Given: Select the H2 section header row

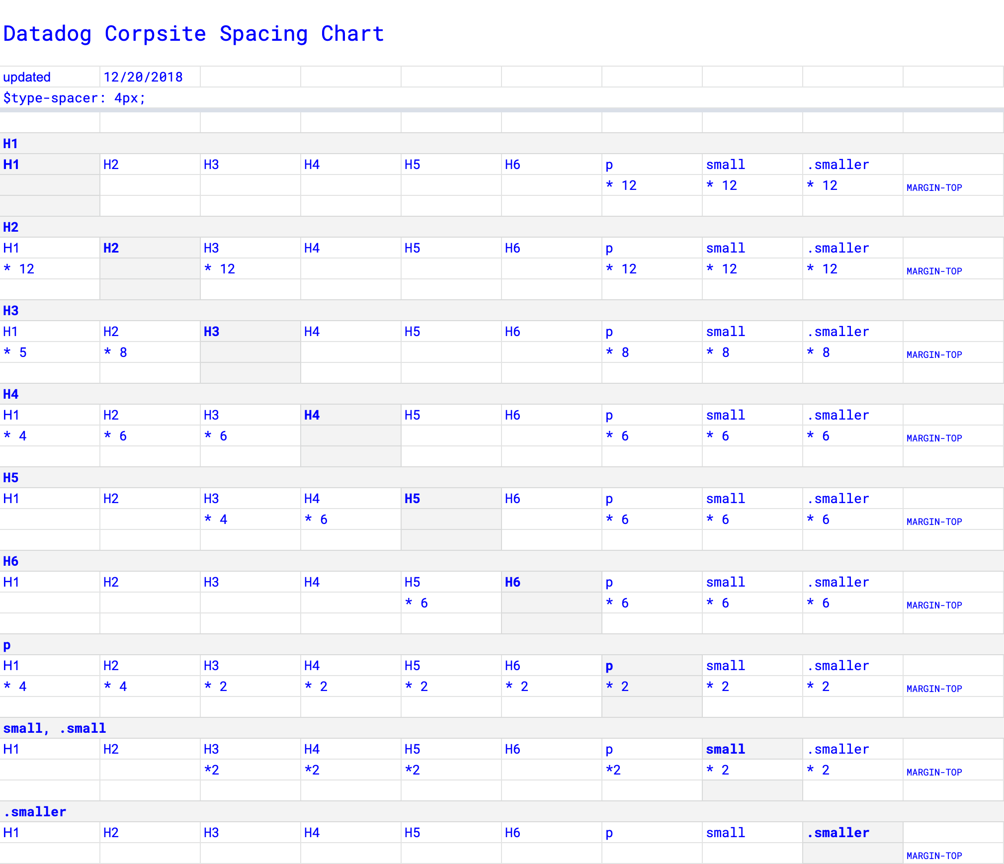Looking at the screenshot, I should (x=502, y=227).
